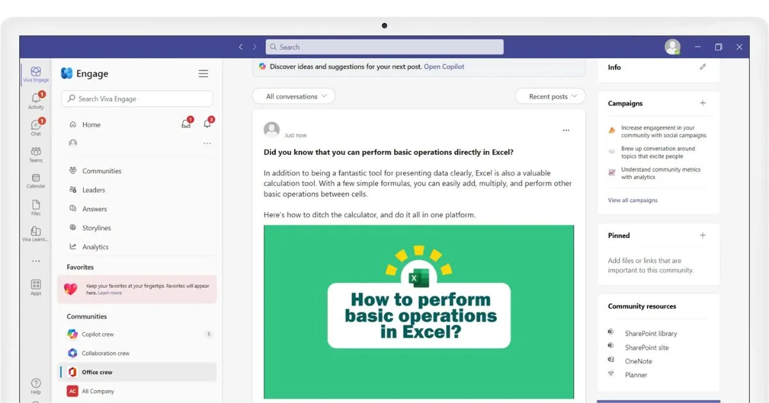Click Learn more in the Favorites tip
769x403 pixels.
click(110, 293)
